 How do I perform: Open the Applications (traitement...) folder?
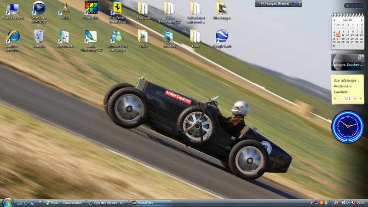196,12
